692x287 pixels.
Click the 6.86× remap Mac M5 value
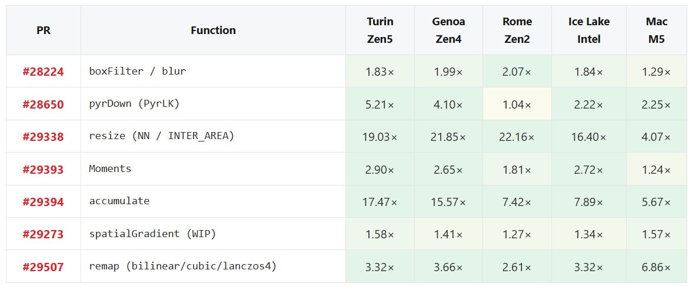(657, 266)
